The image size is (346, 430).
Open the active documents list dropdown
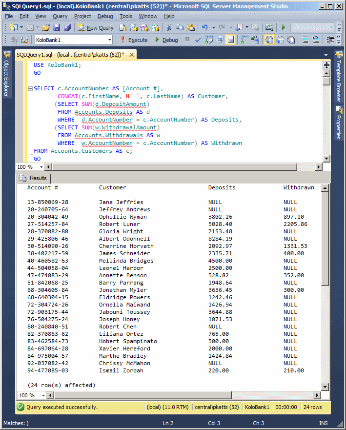(x=326, y=55)
